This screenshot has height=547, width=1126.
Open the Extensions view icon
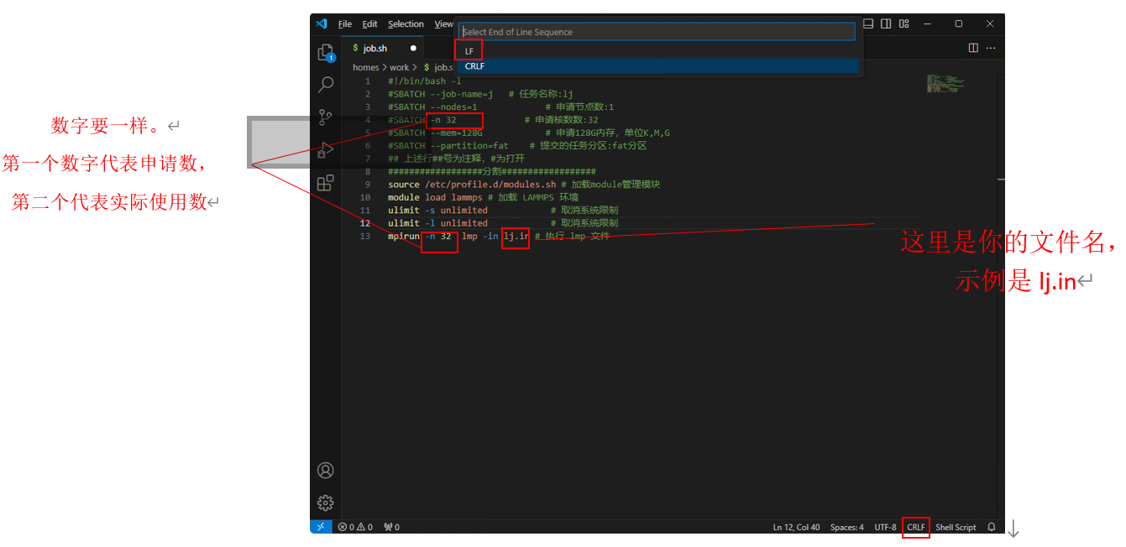click(326, 183)
